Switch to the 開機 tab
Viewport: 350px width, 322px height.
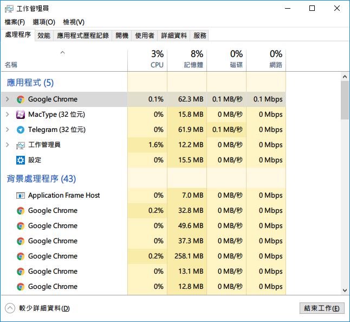tap(122, 35)
